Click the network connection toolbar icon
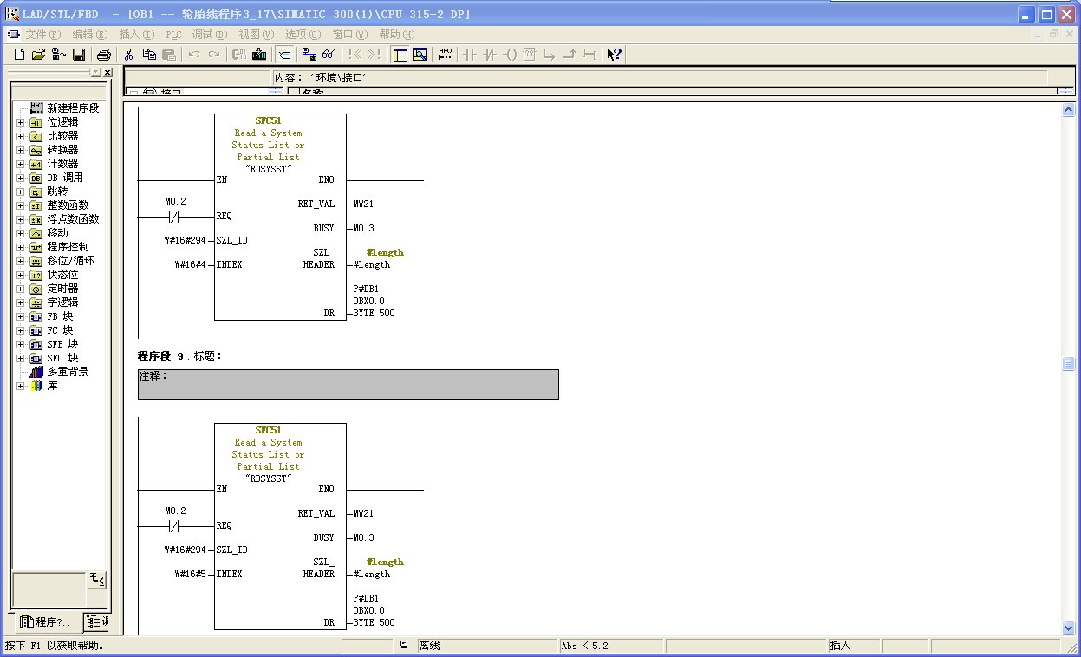Screen dimensions: 1081x657 pos(309,55)
